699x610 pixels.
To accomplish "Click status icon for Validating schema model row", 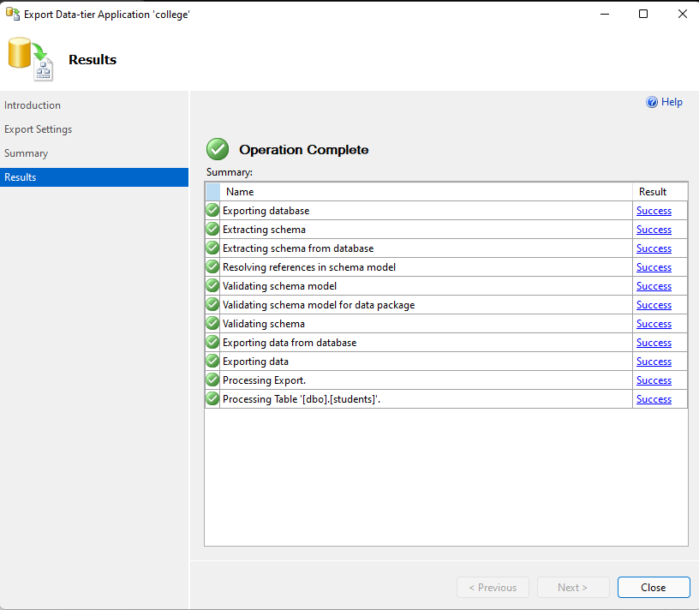I will (x=212, y=285).
